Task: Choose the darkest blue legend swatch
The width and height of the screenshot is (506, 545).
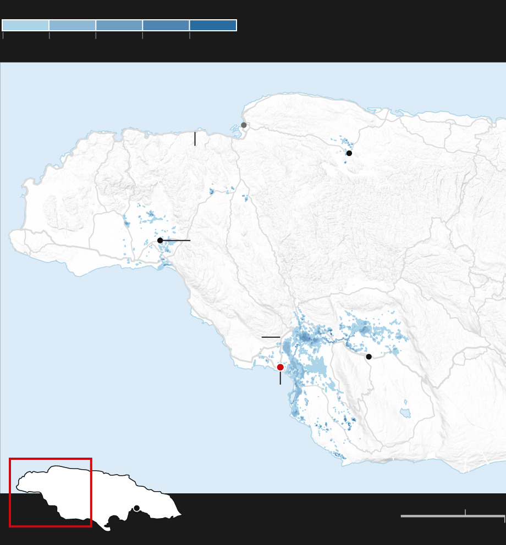Action: [213, 25]
